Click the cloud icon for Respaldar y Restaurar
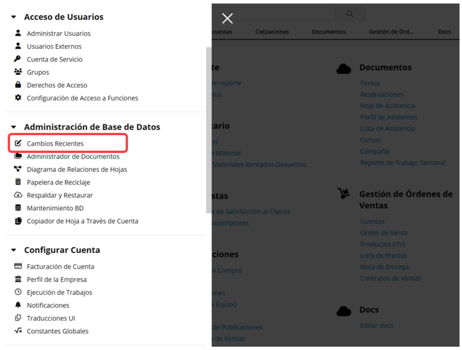462x350 pixels. point(18,195)
